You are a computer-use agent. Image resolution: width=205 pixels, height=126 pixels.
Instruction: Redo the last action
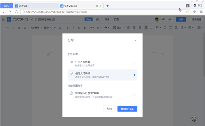13,28
